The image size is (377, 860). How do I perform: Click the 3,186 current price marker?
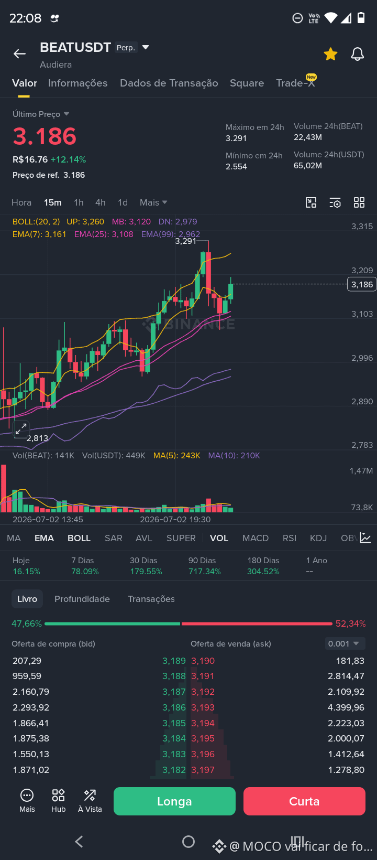(362, 284)
